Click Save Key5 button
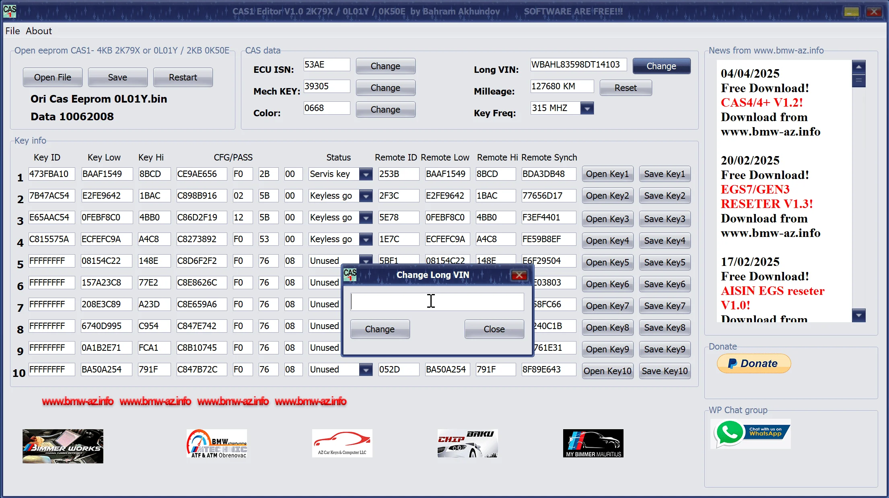 [665, 263]
